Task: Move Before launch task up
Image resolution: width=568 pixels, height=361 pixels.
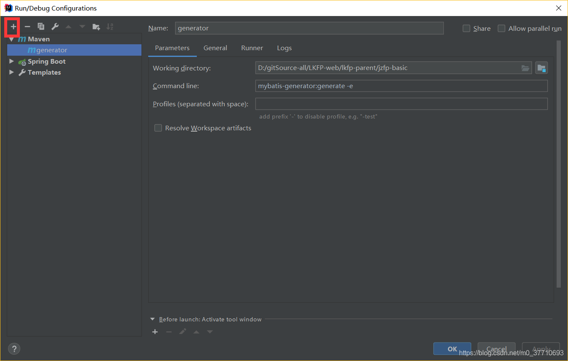Action: (x=196, y=332)
